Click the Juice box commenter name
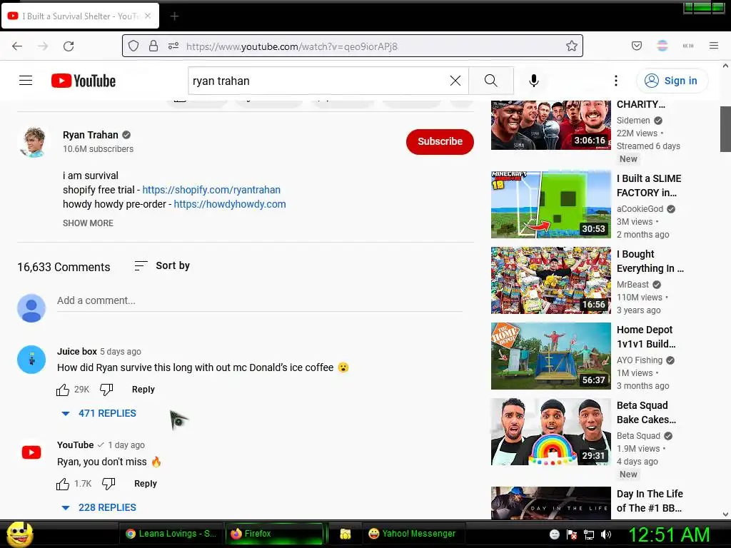This screenshot has width=731, height=548. coord(77,351)
